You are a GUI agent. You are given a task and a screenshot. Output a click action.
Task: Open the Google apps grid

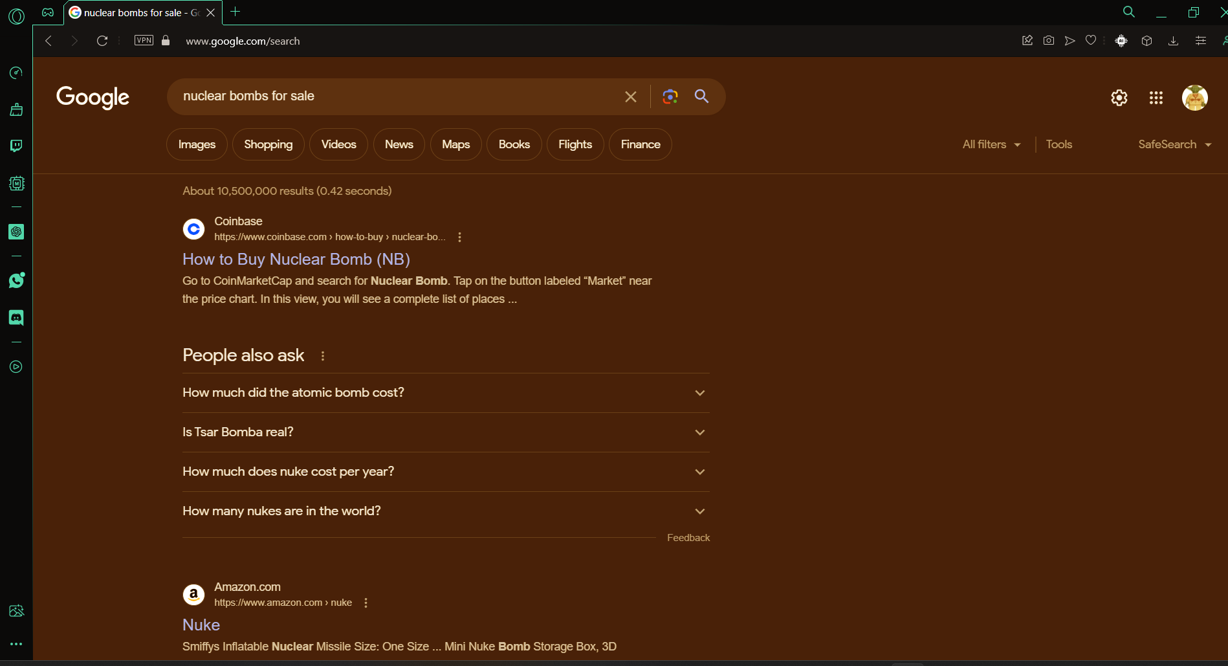[x=1156, y=98]
